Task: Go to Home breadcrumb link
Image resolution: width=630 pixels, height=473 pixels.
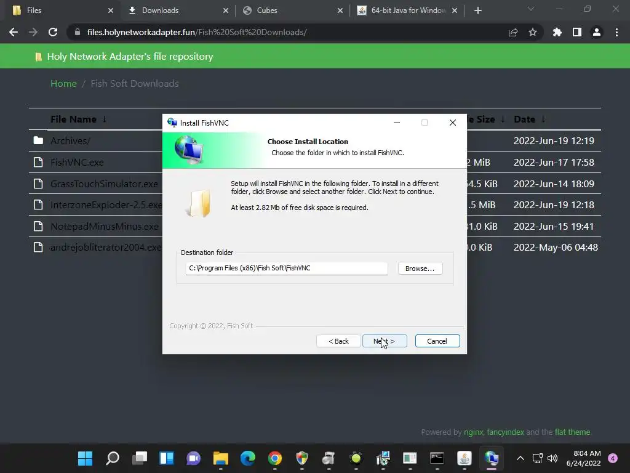Action: pyautogui.click(x=63, y=83)
